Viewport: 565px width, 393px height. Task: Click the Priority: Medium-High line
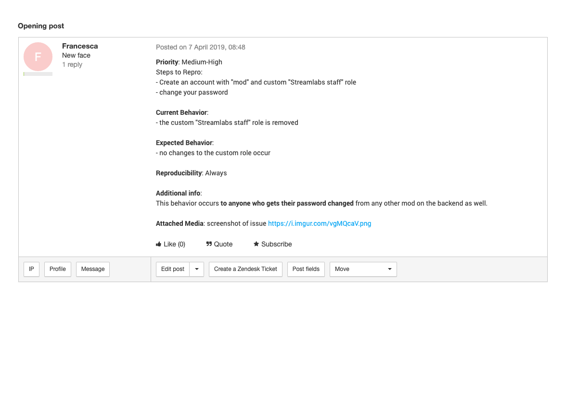click(189, 62)
